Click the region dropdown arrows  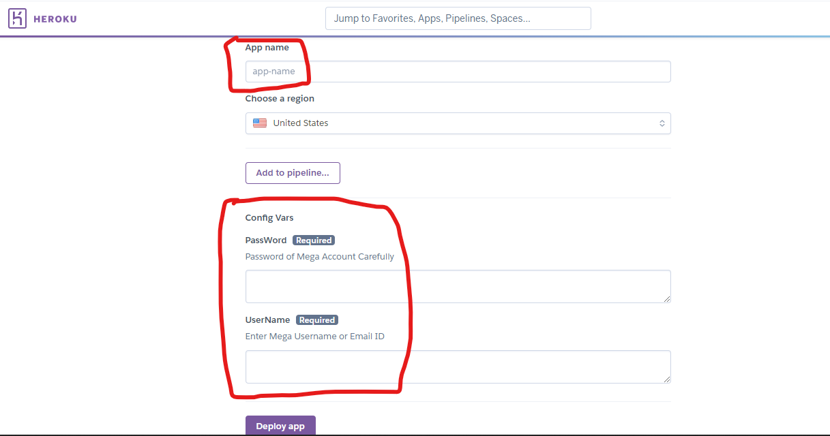(x=662, y=123)
